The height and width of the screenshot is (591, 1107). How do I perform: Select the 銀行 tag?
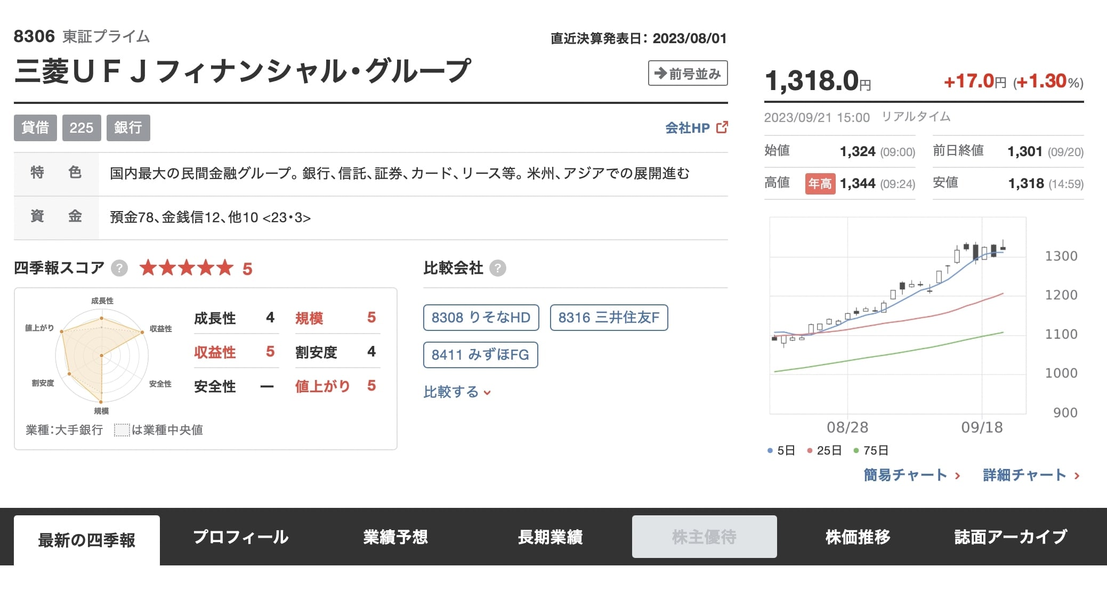[x=128, y=128]
